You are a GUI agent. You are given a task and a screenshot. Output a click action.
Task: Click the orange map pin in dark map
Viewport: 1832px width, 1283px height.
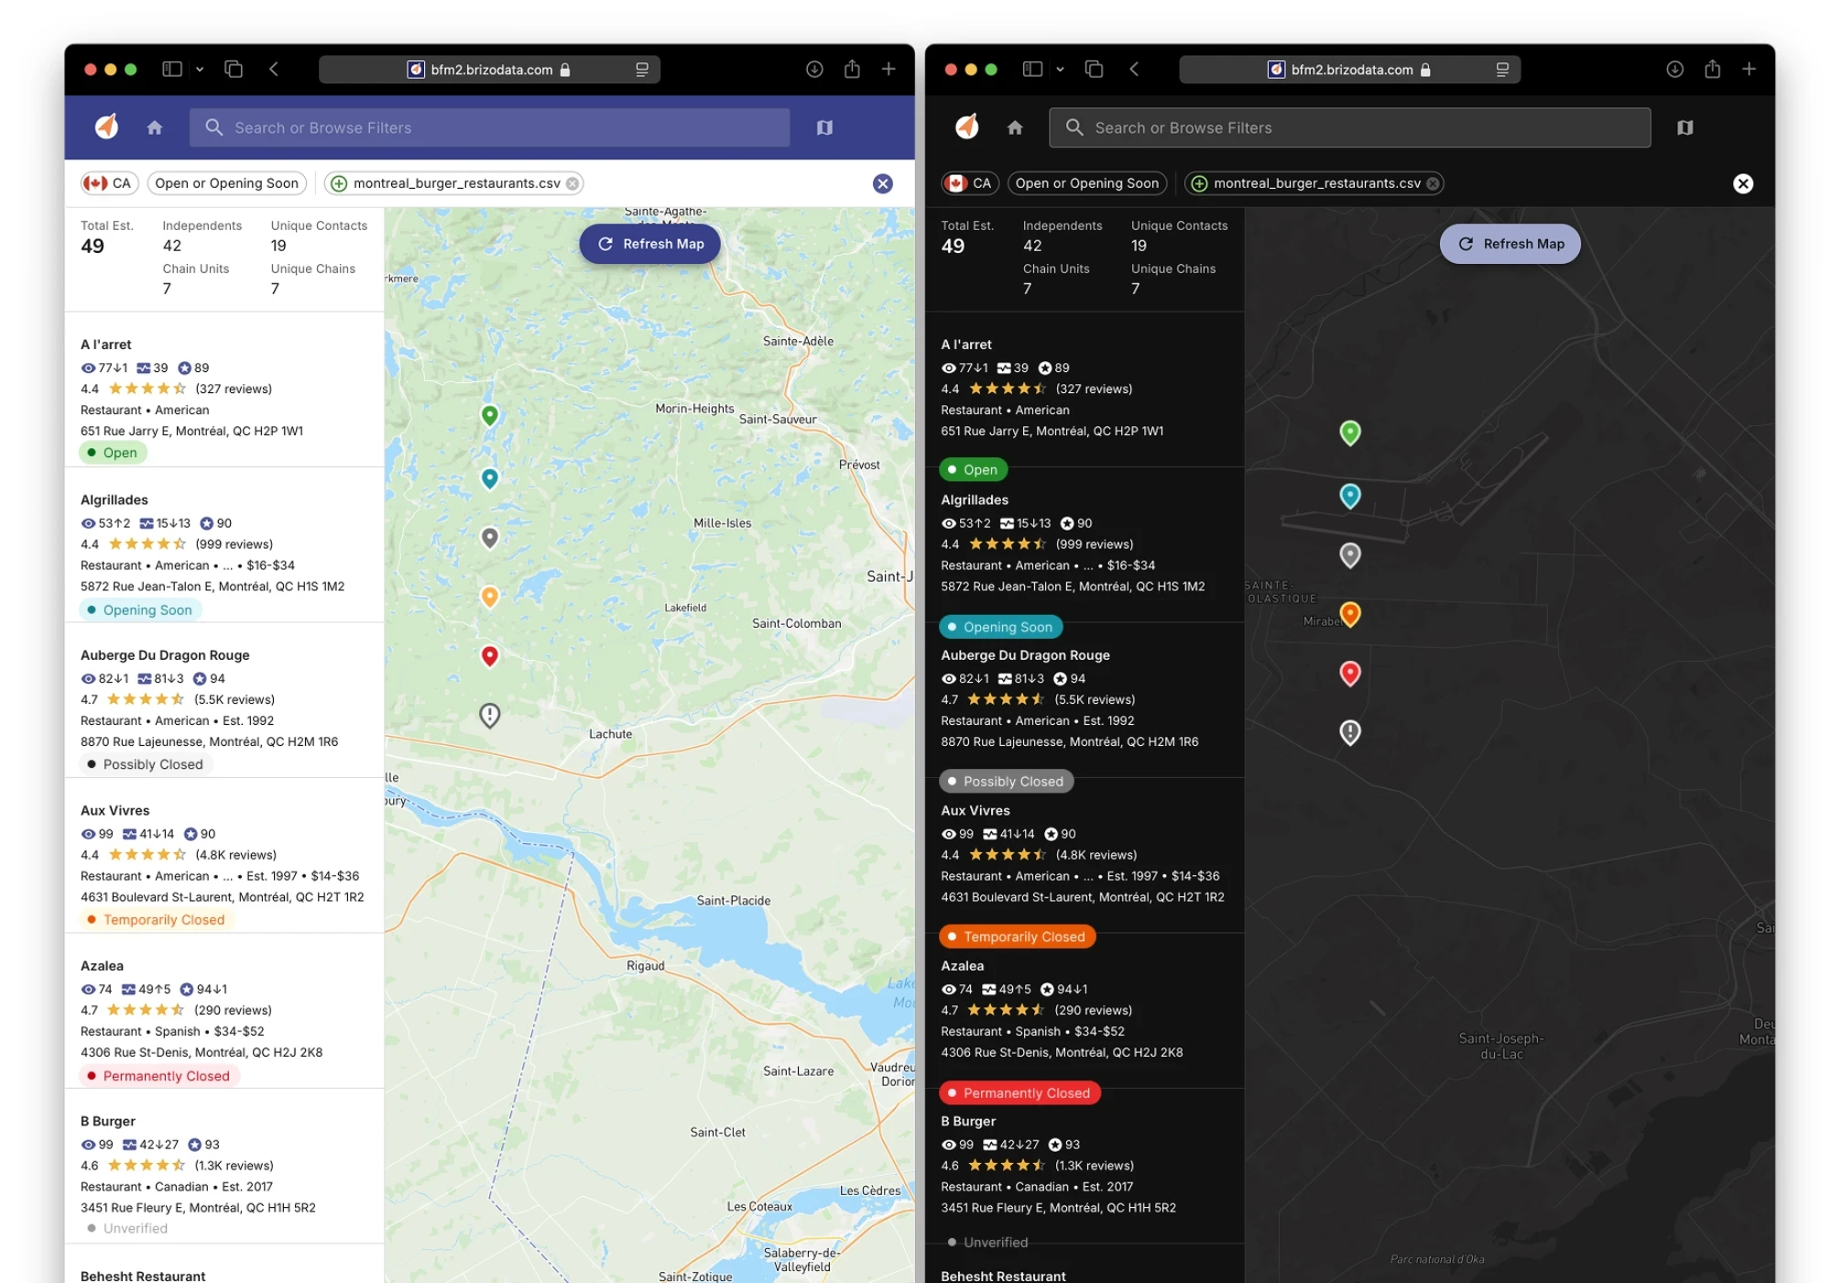coord(1350,614)
